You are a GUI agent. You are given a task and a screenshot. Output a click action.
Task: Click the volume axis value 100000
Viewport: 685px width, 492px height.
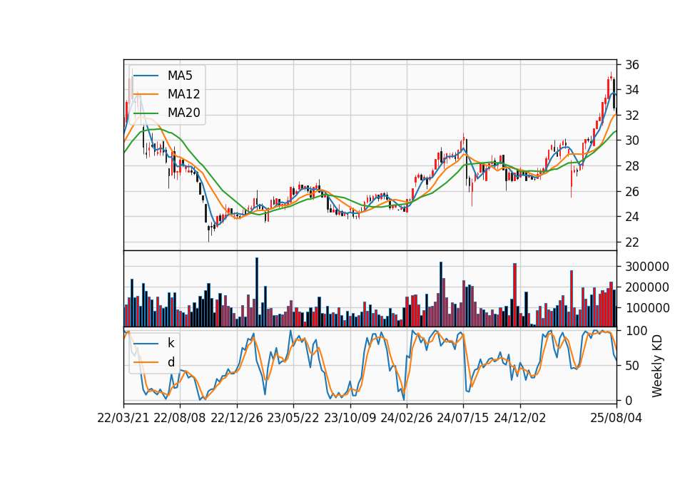point(647,308)
